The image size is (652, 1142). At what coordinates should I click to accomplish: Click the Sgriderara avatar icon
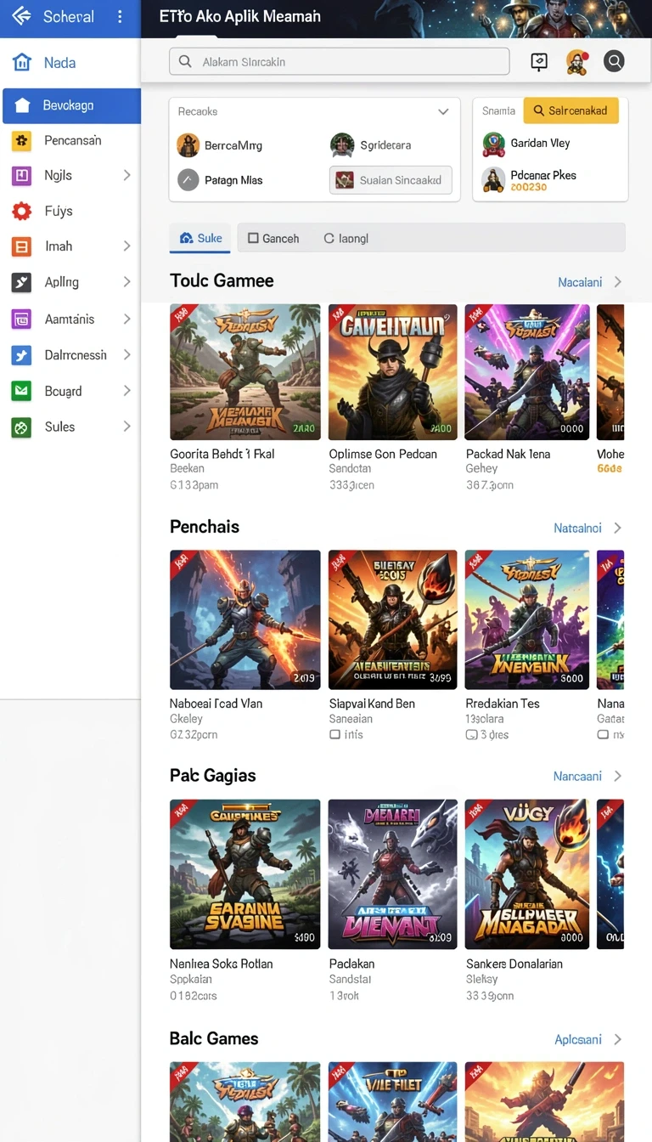pyautogui.click(x=342, y=145)
